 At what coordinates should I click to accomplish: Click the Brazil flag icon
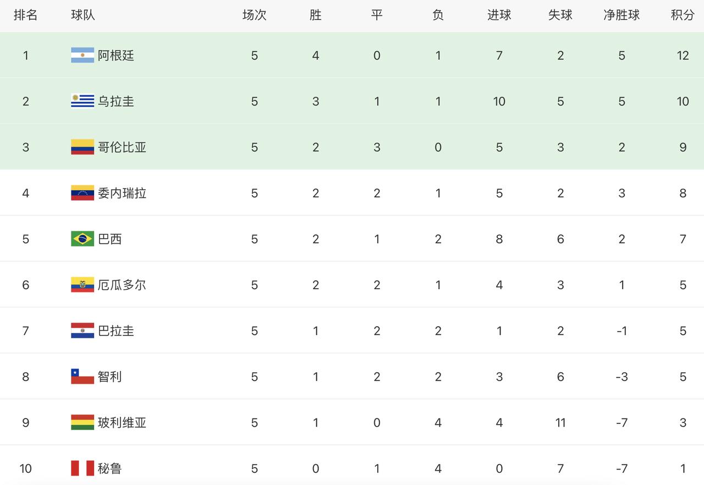(82, 239)
